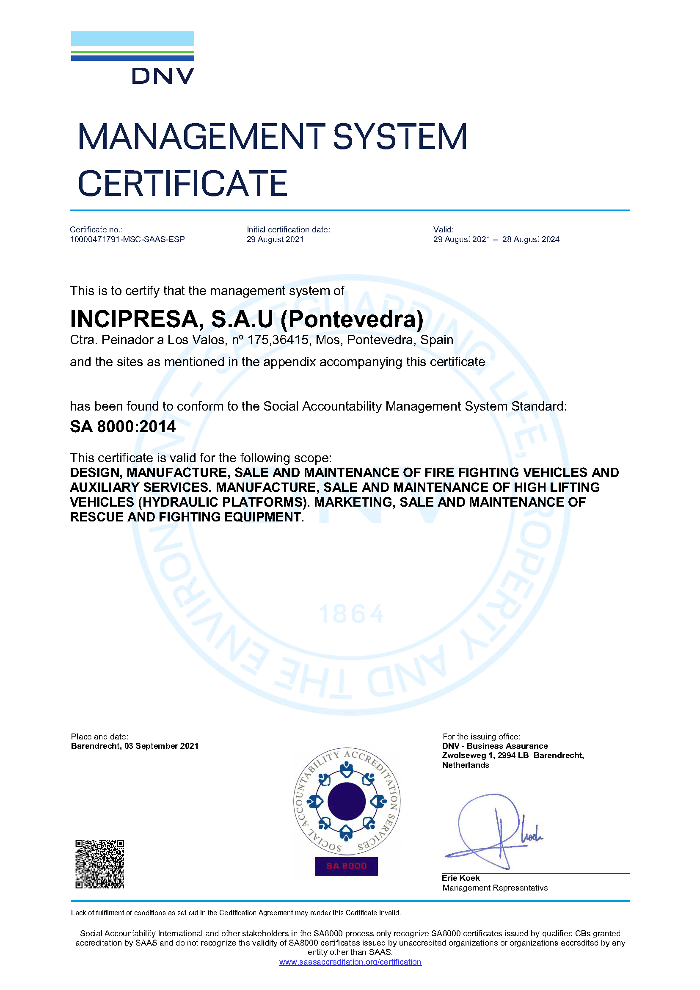Click 'This is to certify that the management system of'
700x990 pixels.
[207, 291]
